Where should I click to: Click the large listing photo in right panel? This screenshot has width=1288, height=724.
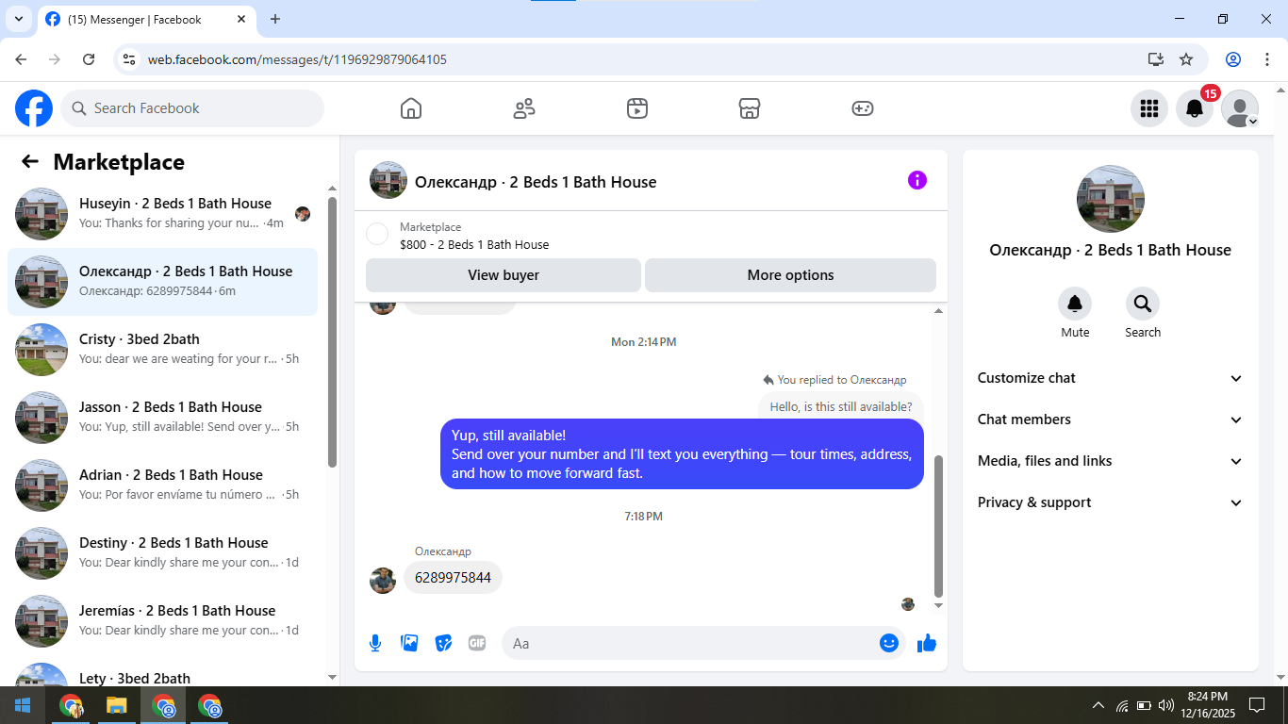[x=1111, y=199]
